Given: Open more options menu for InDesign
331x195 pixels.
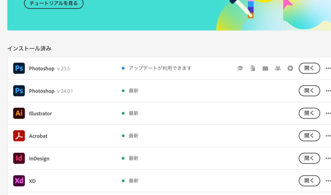Looking at the screenshot, I should click(x=328, y=158).
